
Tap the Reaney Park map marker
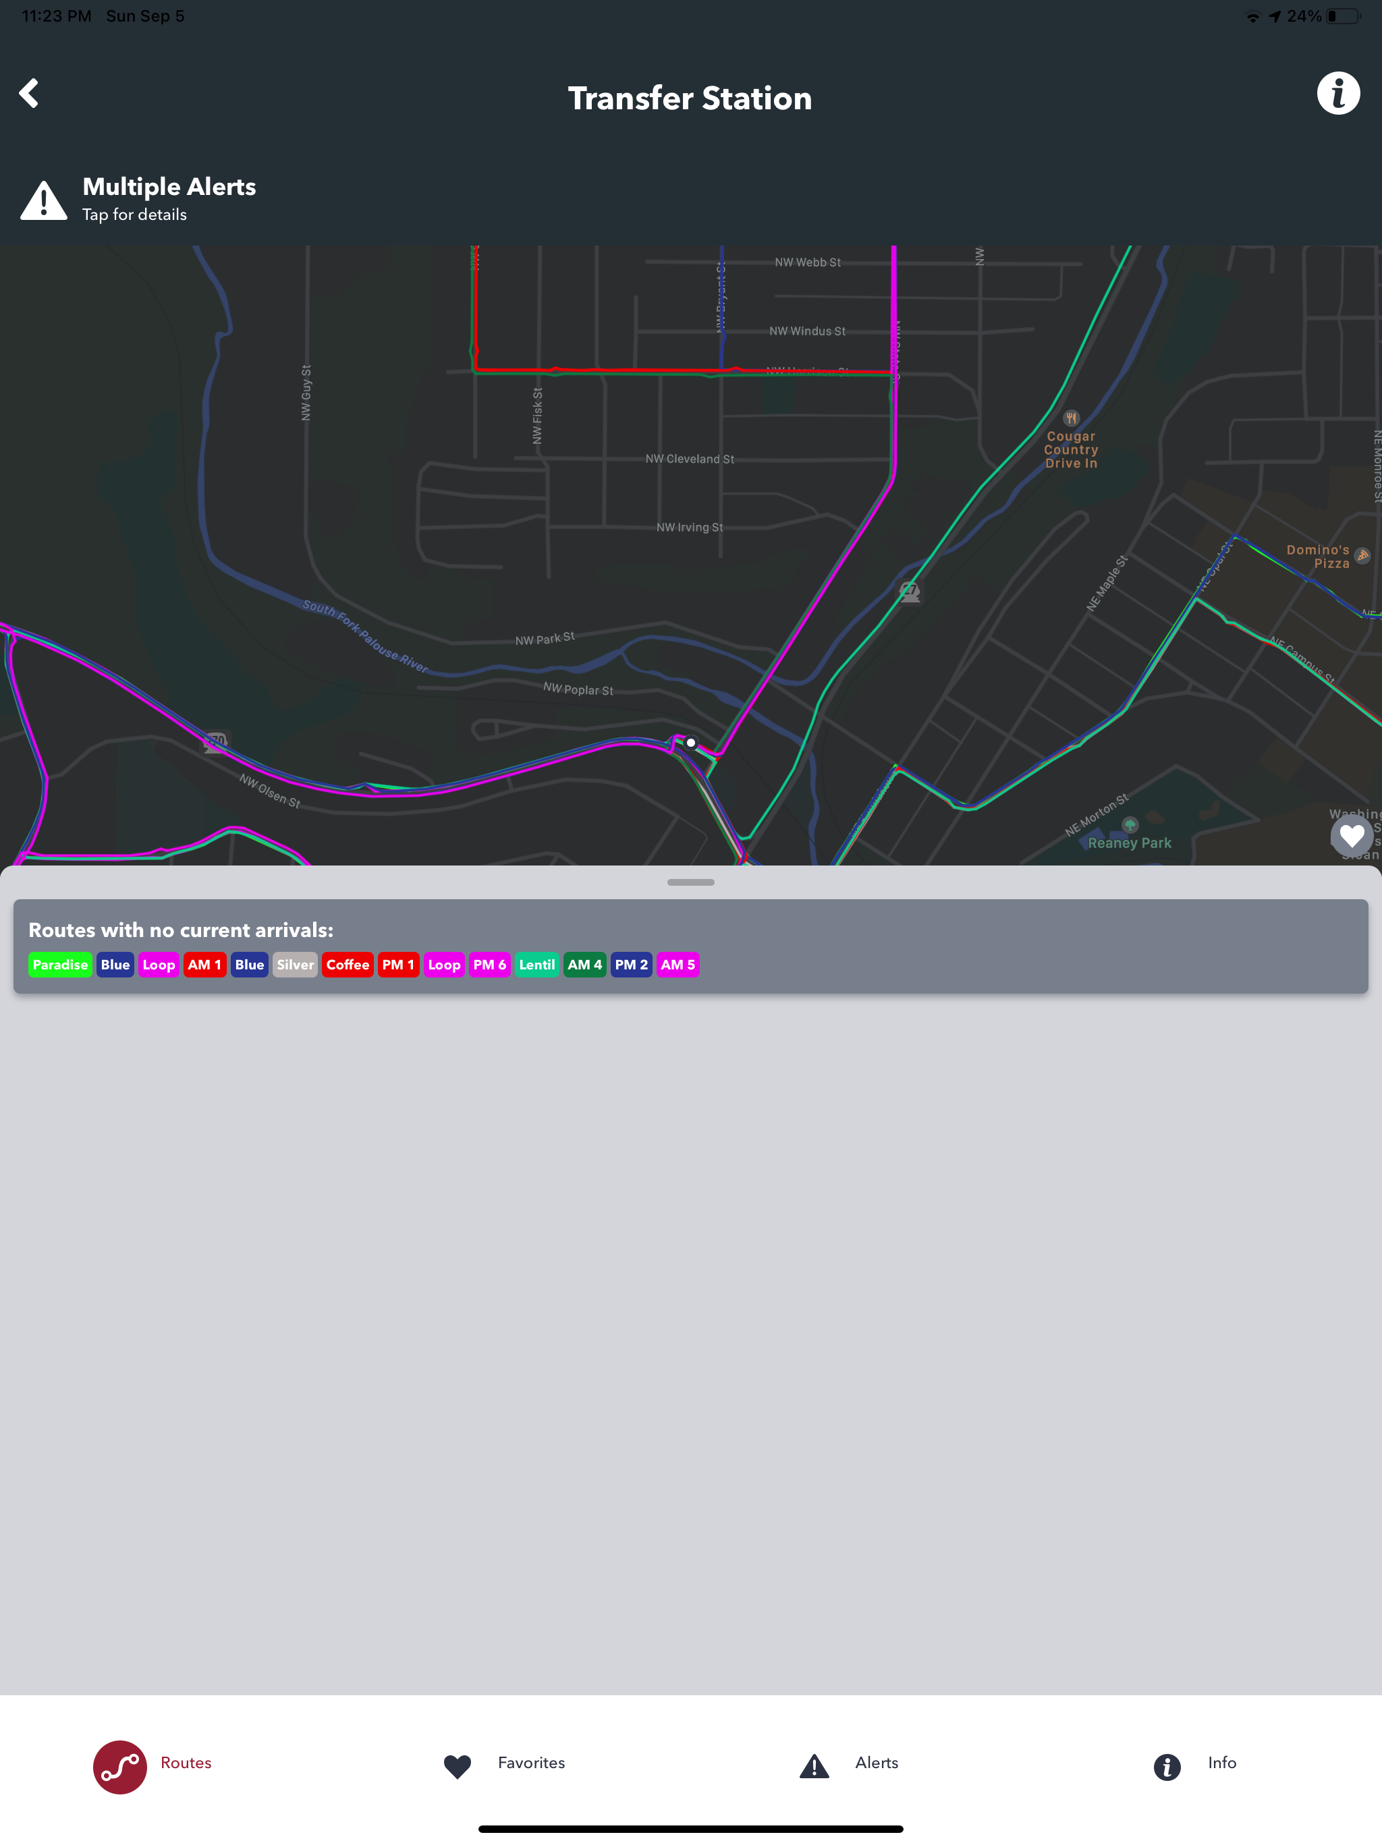point(1130,825)
